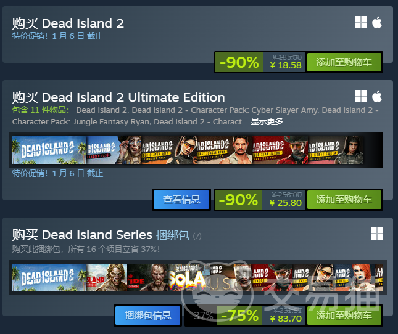The width and height of the screenshot is (398, 334).
Task: Click SoLA thumbnail in Series bundle
Action: [189, 277]
